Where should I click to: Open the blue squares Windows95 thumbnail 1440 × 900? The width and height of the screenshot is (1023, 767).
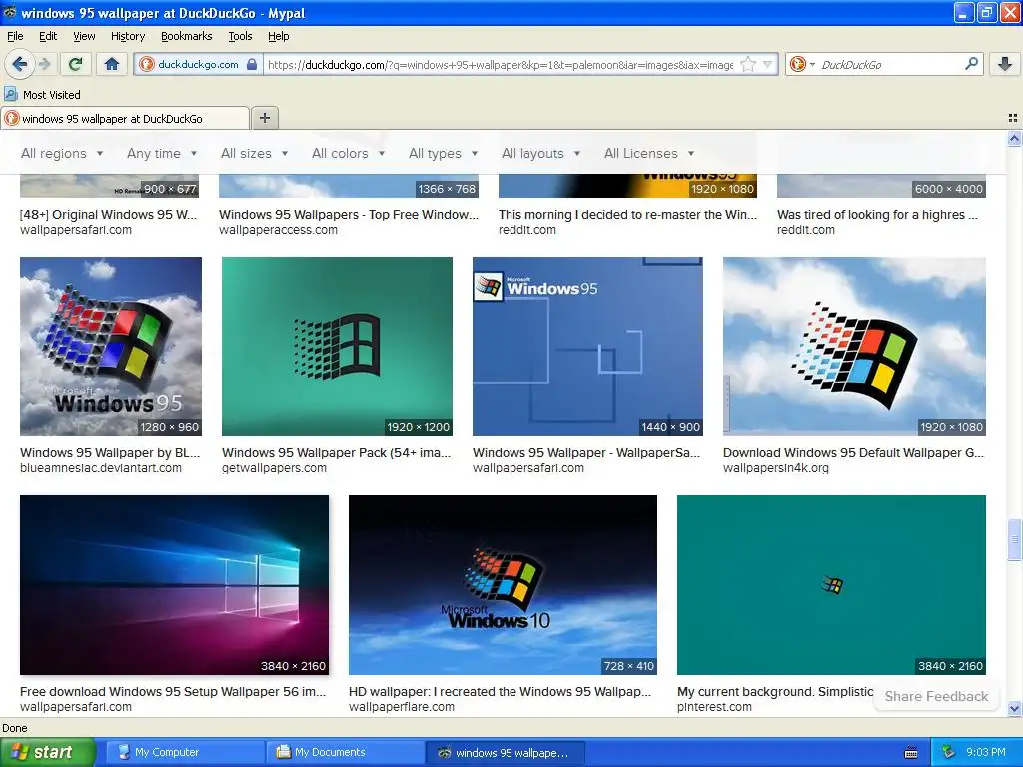pyautogui.click(x=587, y=347)
